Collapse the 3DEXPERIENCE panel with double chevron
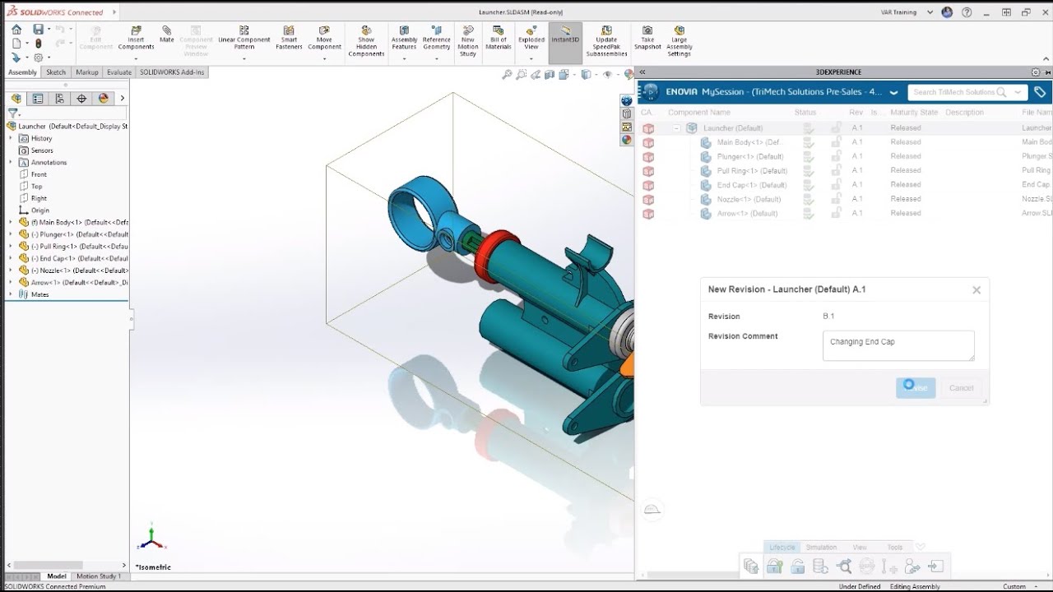Image resolution: width=1053 pixels, height=592 pixels. [642, 72]
